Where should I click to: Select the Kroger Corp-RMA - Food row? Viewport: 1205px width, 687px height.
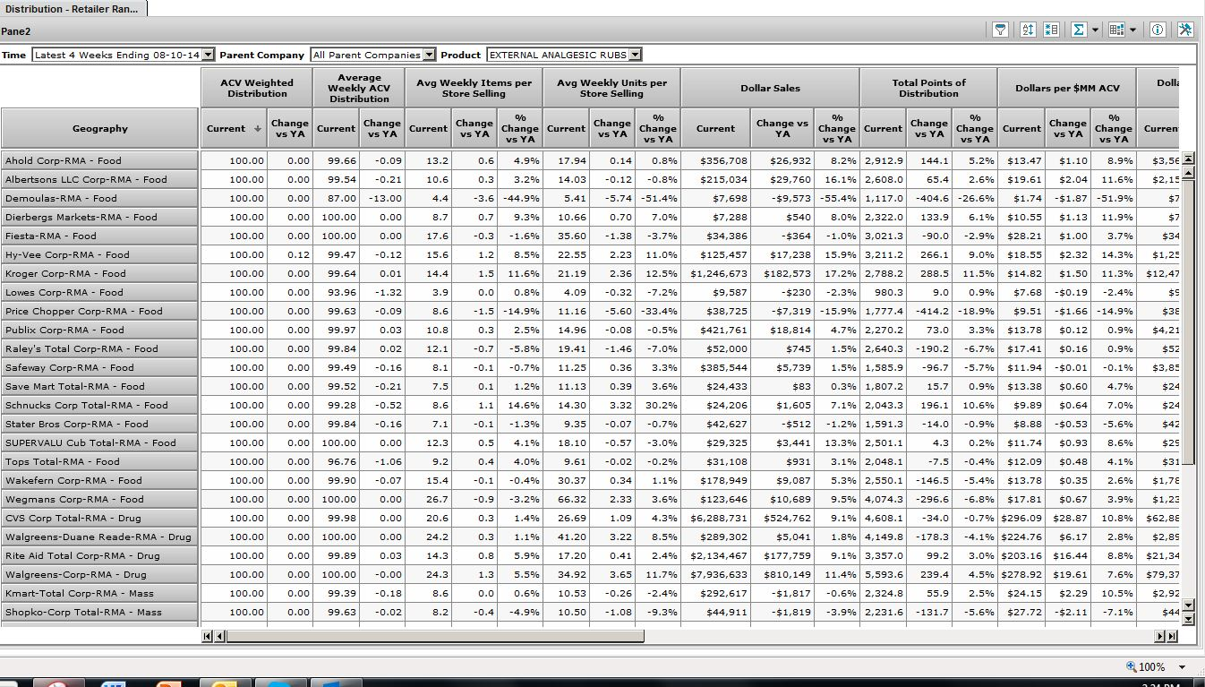point(99,274)
